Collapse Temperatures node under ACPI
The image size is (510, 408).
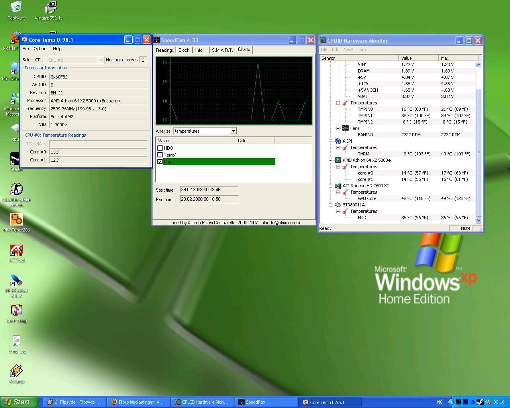tap(338, 147)
